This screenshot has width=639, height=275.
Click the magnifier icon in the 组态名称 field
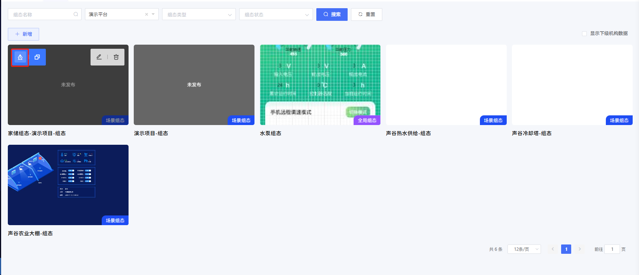76,15
